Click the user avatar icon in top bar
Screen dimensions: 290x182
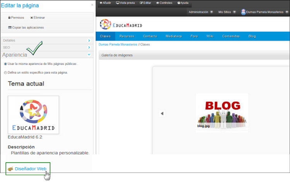coord(243,12)
